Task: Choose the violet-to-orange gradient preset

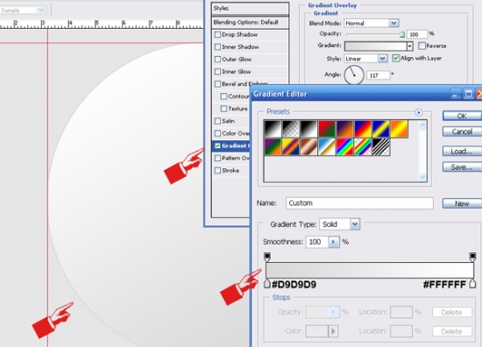Action: (345, 129)
